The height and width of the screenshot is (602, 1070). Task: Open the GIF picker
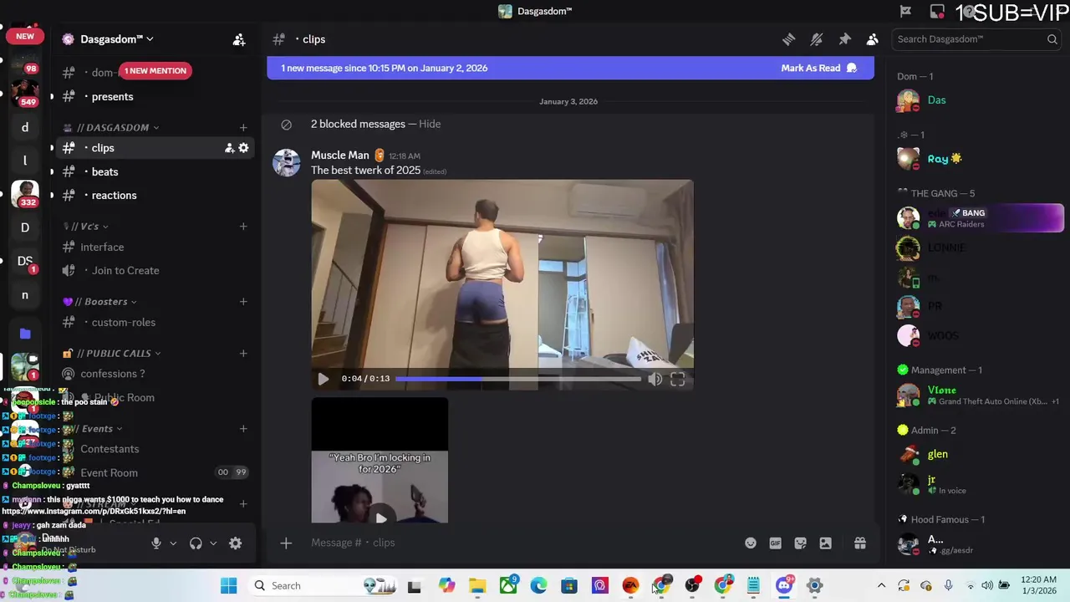776,543
